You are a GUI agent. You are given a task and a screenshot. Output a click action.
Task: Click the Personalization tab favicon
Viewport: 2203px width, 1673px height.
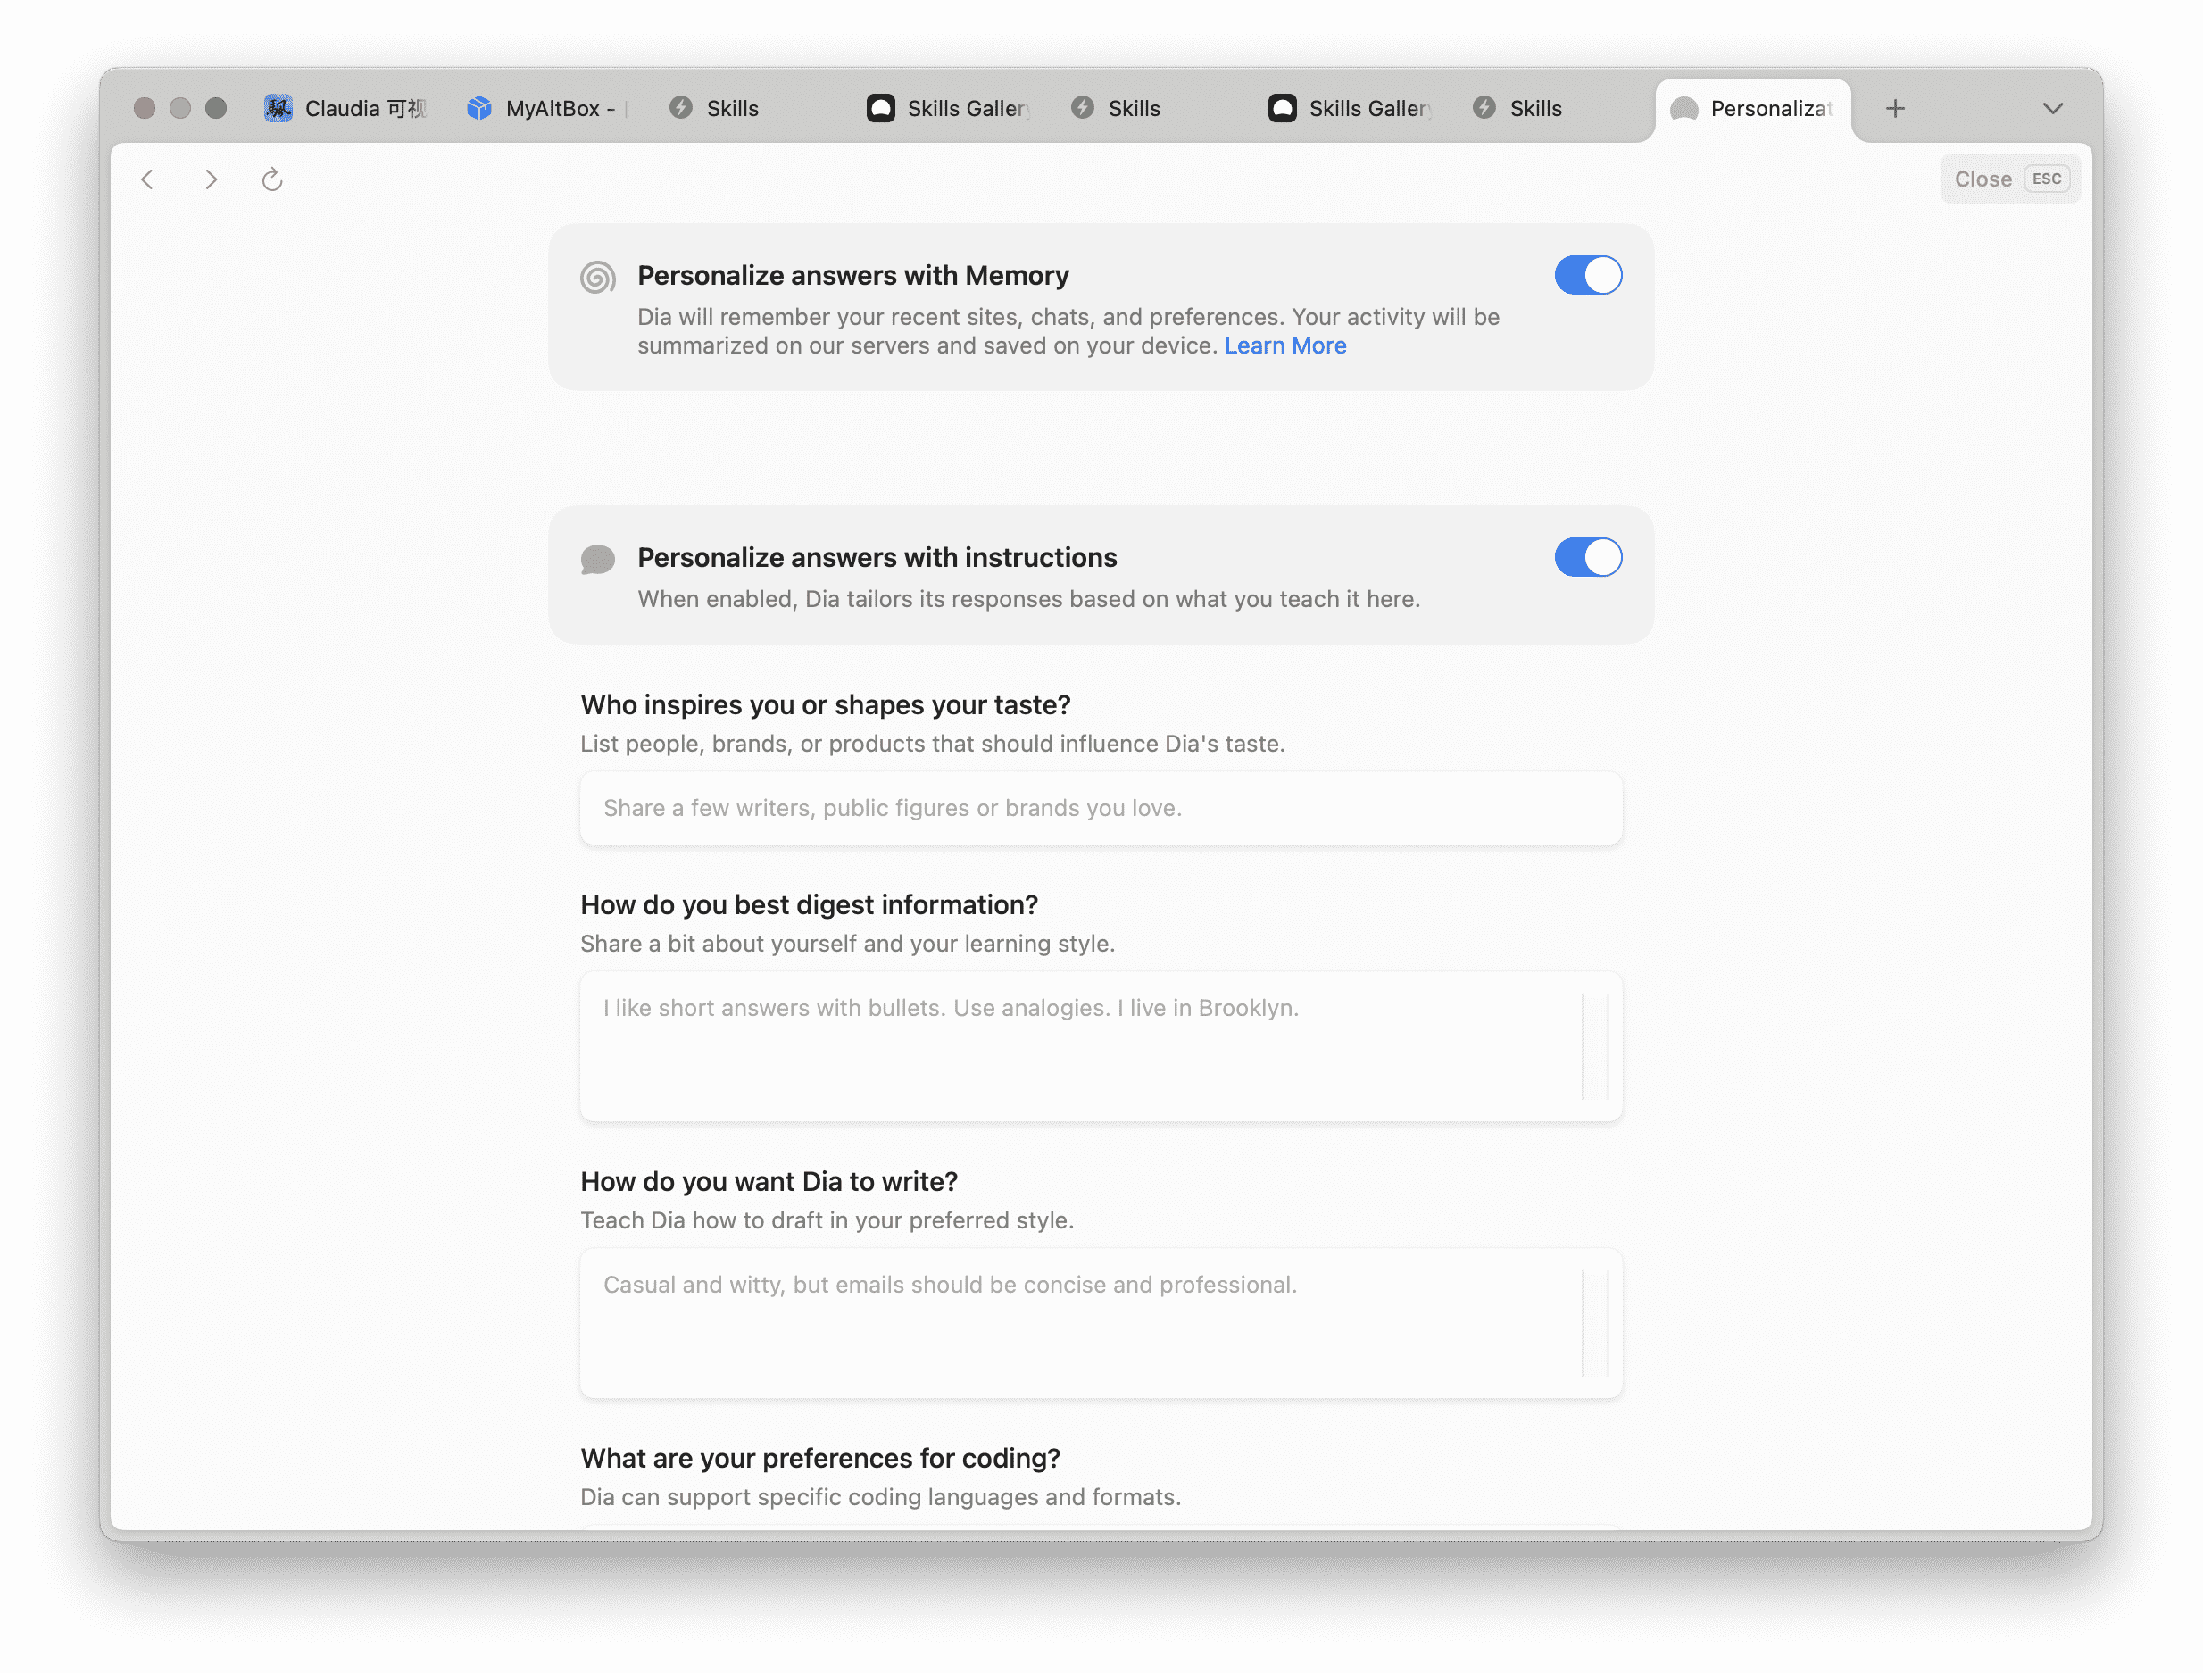coord(1684,109)
